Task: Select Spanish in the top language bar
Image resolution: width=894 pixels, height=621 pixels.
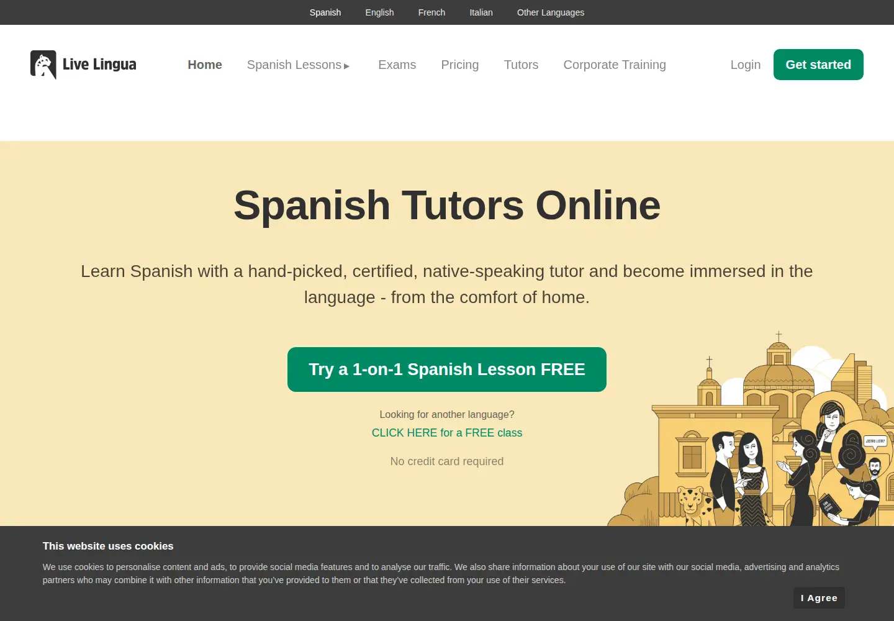Action: pyautogui.click(x=325, y=12)
